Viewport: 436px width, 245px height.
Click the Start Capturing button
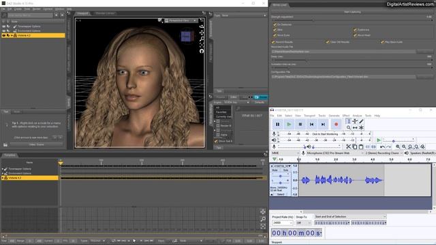coord(352,12)
